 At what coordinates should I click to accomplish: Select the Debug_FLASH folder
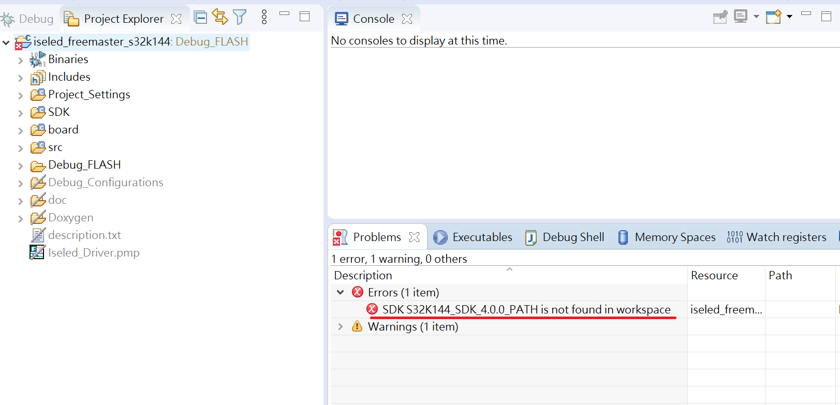coord(84,165)
